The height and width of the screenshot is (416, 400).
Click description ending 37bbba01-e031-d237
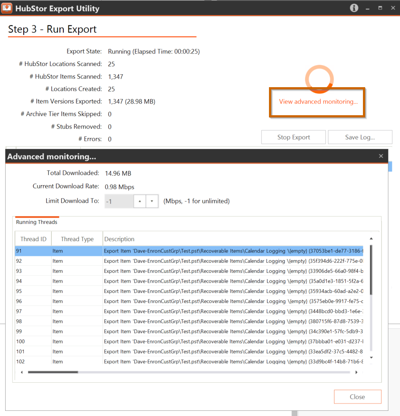(233, 342)
